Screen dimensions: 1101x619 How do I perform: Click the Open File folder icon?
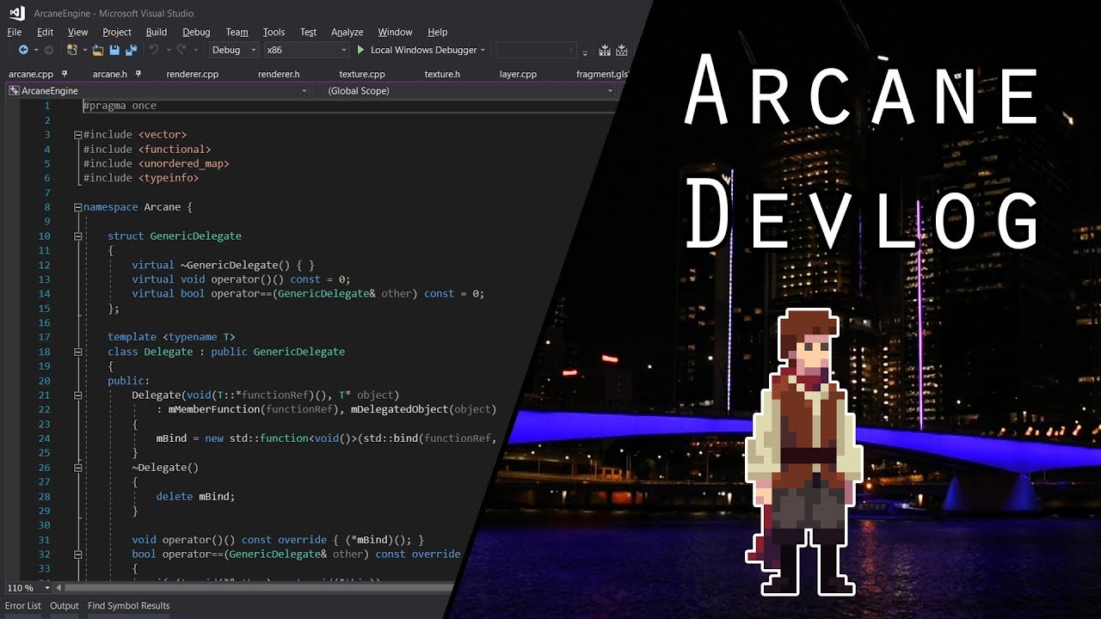click(x=98, y=50)
